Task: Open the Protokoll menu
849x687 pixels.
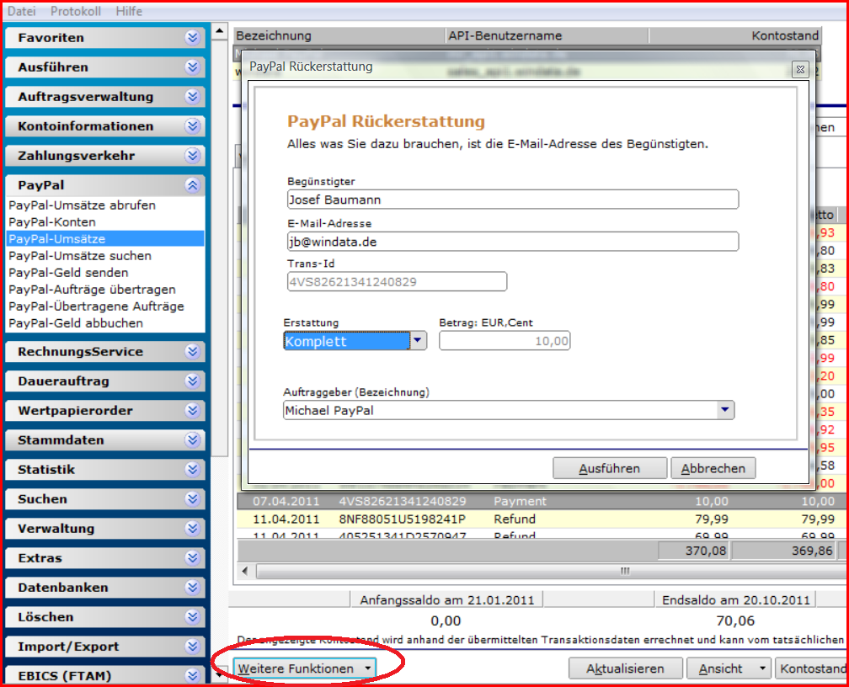Action: click(75, 11)
